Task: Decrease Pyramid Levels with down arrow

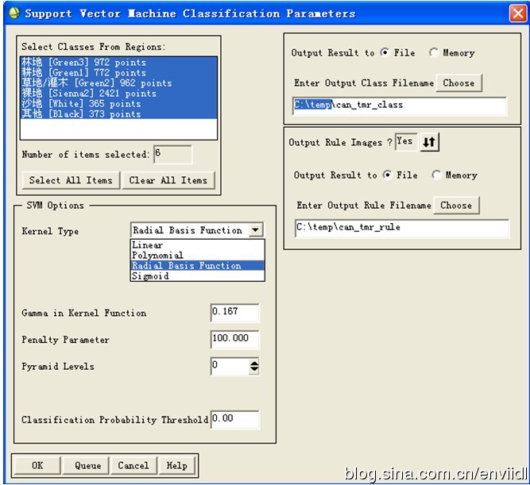Action: 254,369
